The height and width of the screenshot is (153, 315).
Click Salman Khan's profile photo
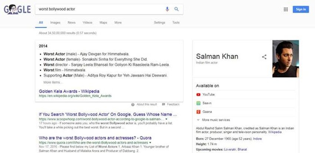pos(285,59)
